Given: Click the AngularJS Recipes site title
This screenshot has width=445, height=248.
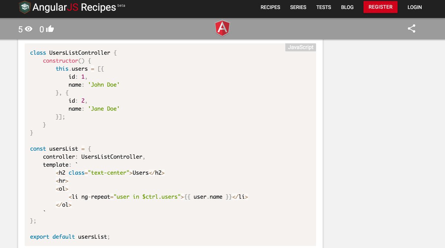Looking at the screenshot, I should (x=74, y=7).
